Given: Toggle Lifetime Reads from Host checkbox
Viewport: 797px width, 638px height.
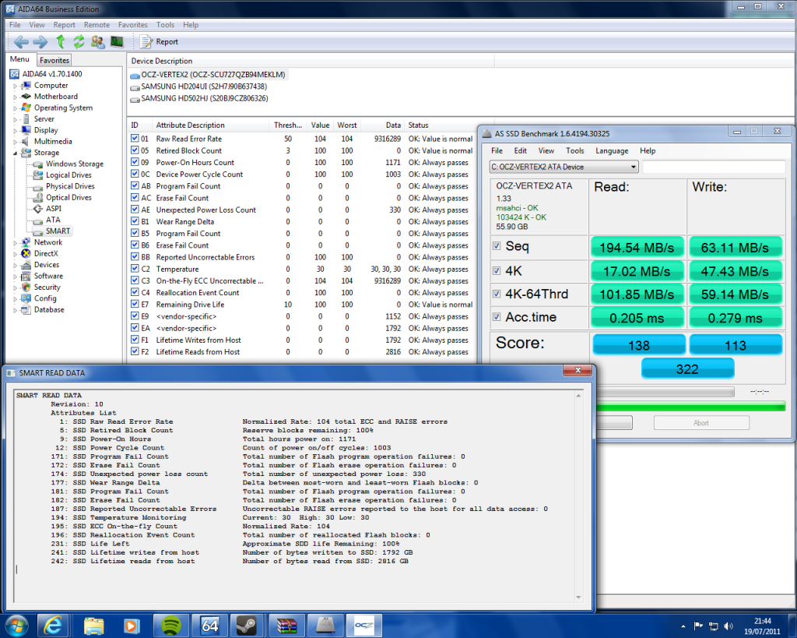Looking at the screenshot, I should [135, 351].
